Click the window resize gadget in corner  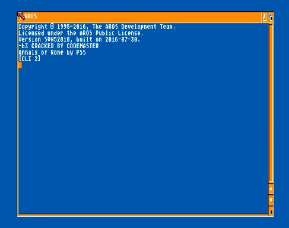pos(271,211)
